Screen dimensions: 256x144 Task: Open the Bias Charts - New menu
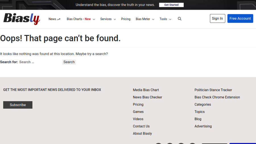click(79, 19)
